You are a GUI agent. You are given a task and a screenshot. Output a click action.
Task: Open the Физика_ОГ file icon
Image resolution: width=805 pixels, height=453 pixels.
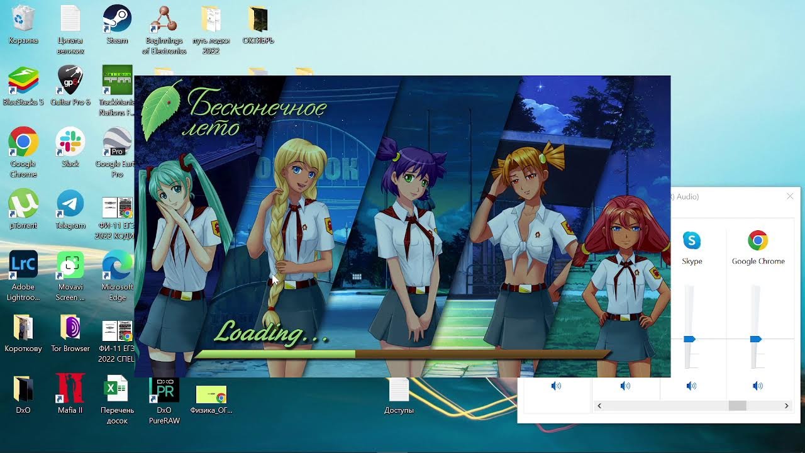click(211, 399)
